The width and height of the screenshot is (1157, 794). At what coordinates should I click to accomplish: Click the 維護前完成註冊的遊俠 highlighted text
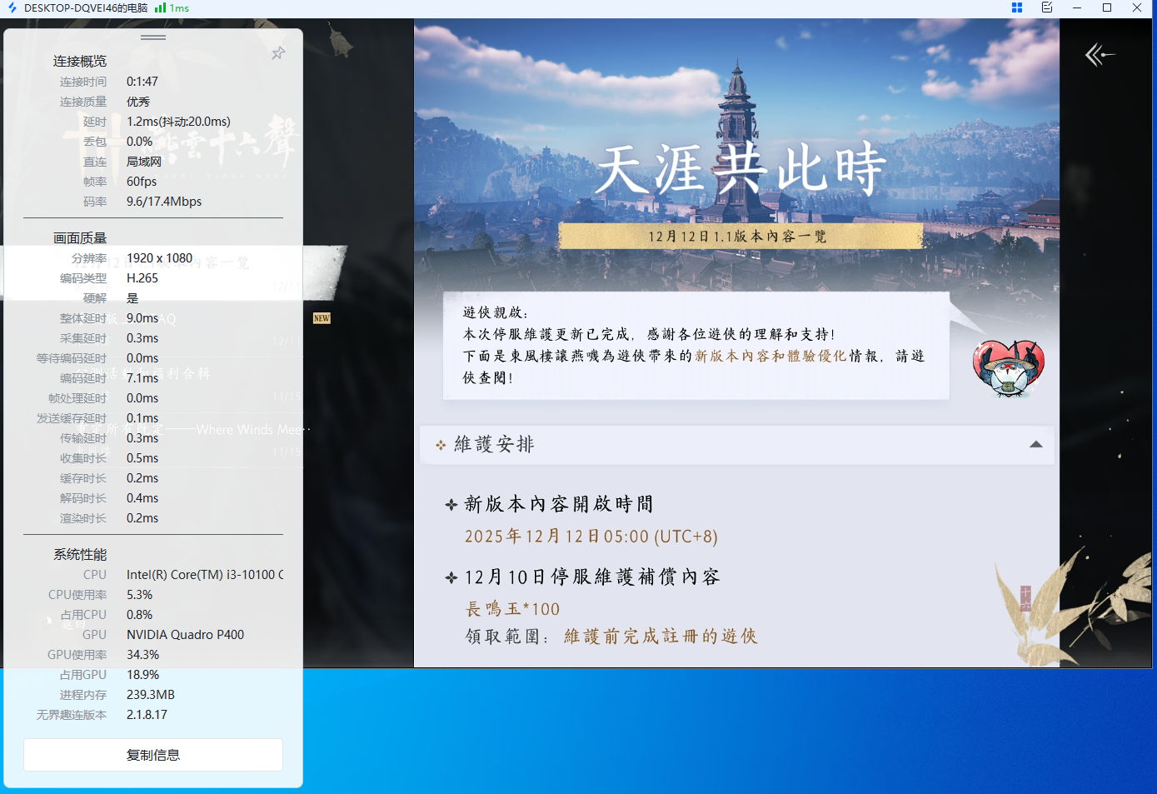pos(661,636)
